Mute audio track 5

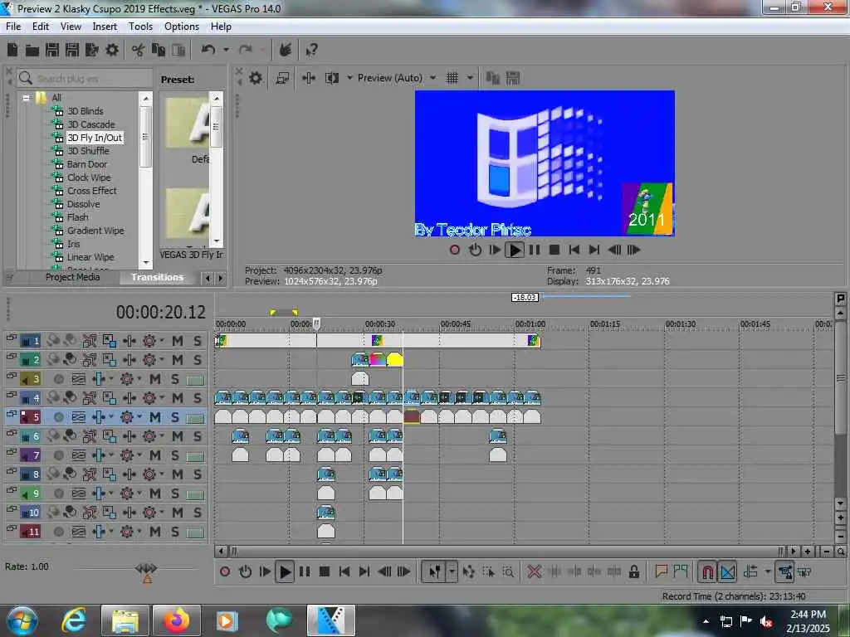point(155,417)
